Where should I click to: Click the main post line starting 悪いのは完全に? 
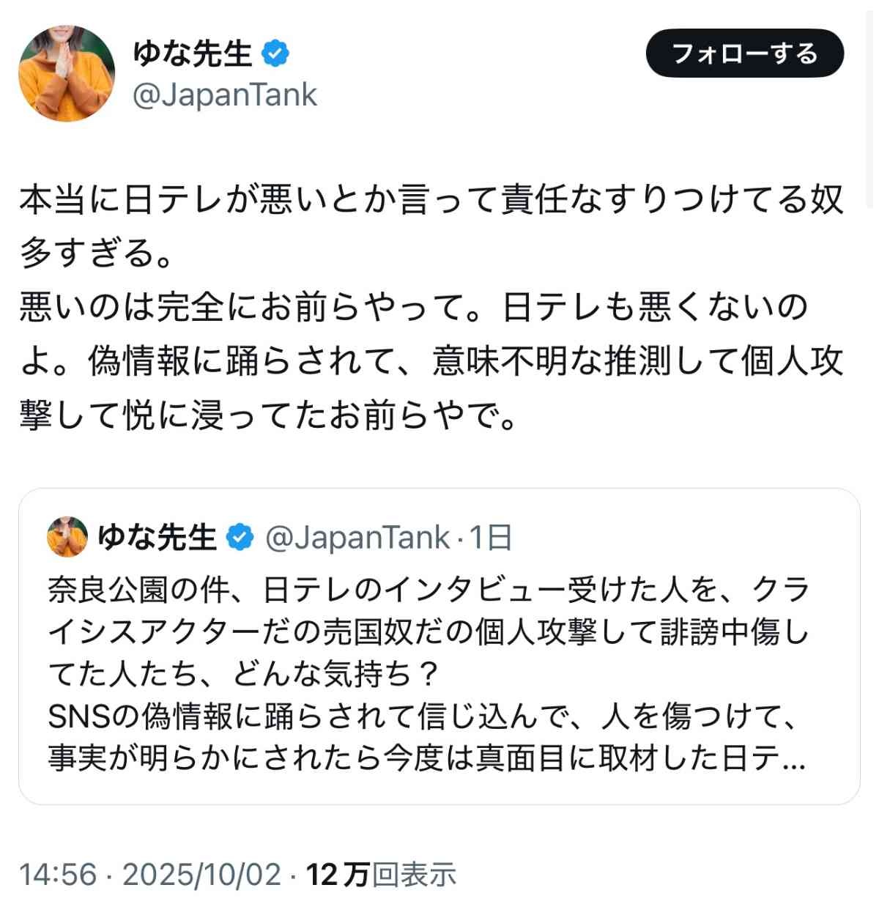coord(412,308)
